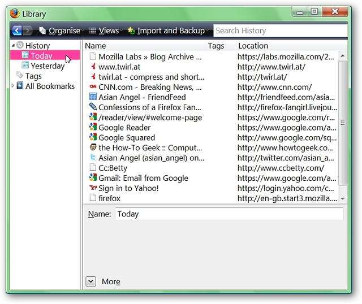Select the /reader/view/#welcome-page entry
Screen dimensions: 362x304
click(x=150, y=118)
